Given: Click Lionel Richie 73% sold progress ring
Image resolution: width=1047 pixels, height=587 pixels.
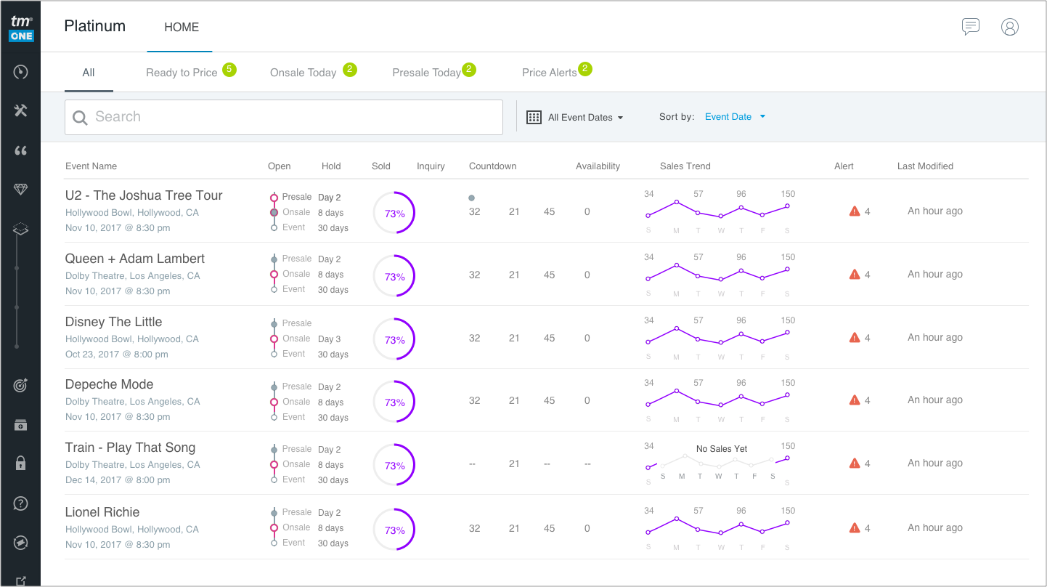Looking at the screenshot, I should tap(394, 530).
